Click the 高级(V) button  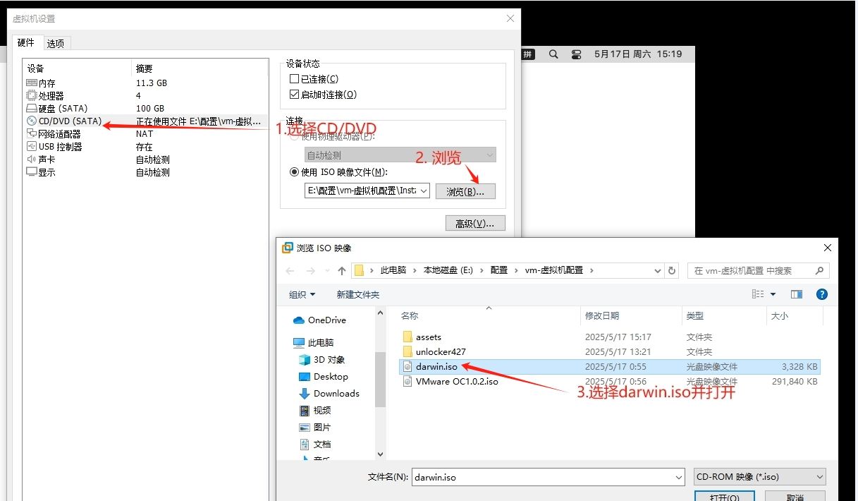pyautogui.click(x=474, y=222)
